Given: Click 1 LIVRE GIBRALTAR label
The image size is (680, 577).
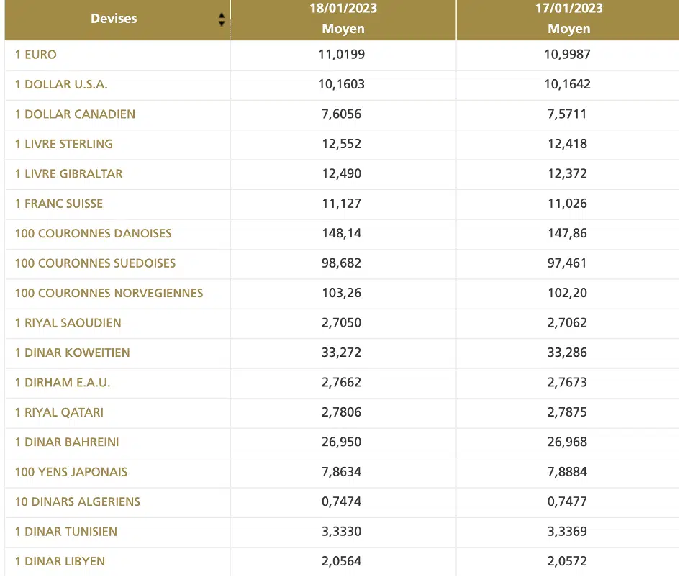Looking at the screenshot, I should [69, 174].
